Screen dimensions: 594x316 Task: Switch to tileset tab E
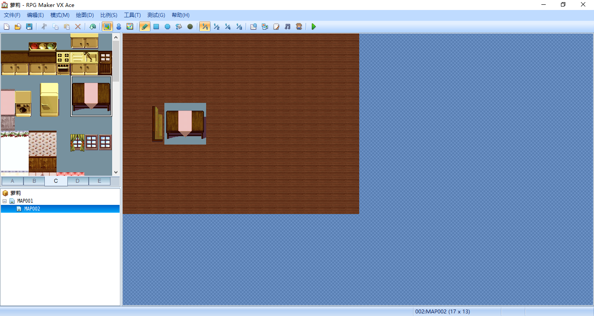(x=99, y=181)
